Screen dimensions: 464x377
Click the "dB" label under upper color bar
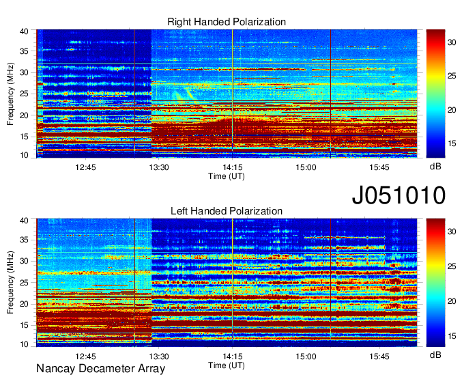(x=435, y=167)
